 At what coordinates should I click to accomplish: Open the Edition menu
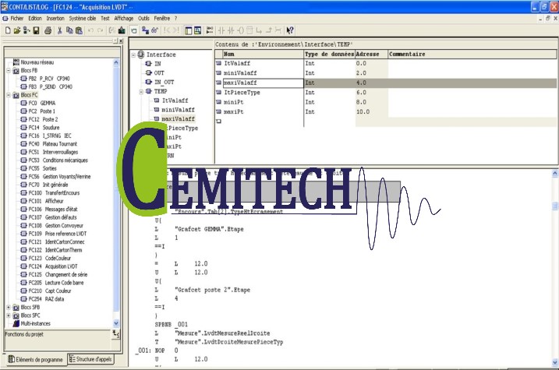[35, 19]
